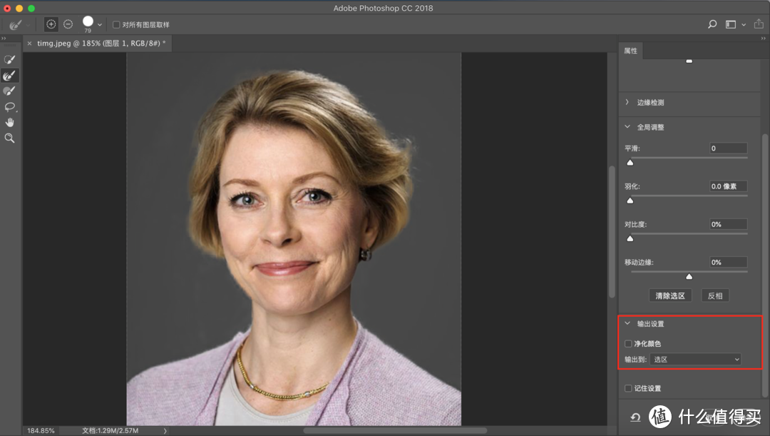Click the 羽化 value field
This screenshot has height=436, width=770.
(x=728, y=186)
